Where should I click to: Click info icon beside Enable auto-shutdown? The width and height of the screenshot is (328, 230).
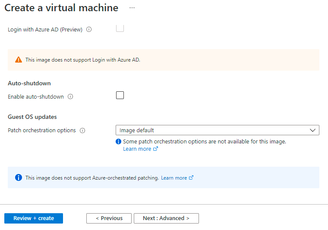coord(70,97)
